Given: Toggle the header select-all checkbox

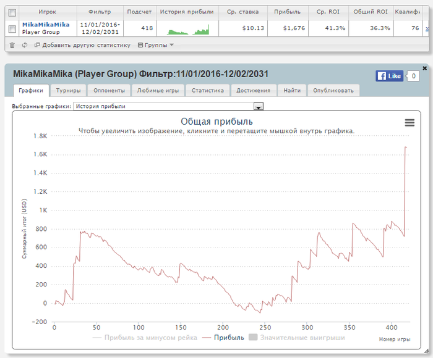Looking at the screenshot, I should pyautogui.click(x=12, y=13).
